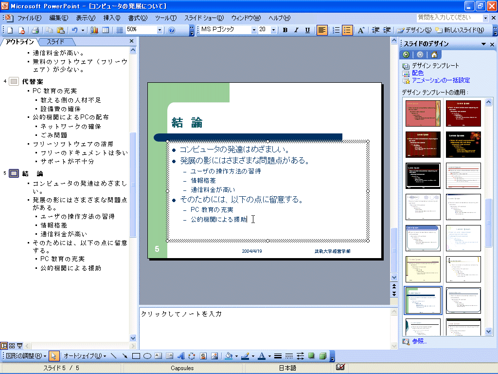498x374 pixels.
Task: Open the task pane menu dropdown
Action: coord(483,44)
